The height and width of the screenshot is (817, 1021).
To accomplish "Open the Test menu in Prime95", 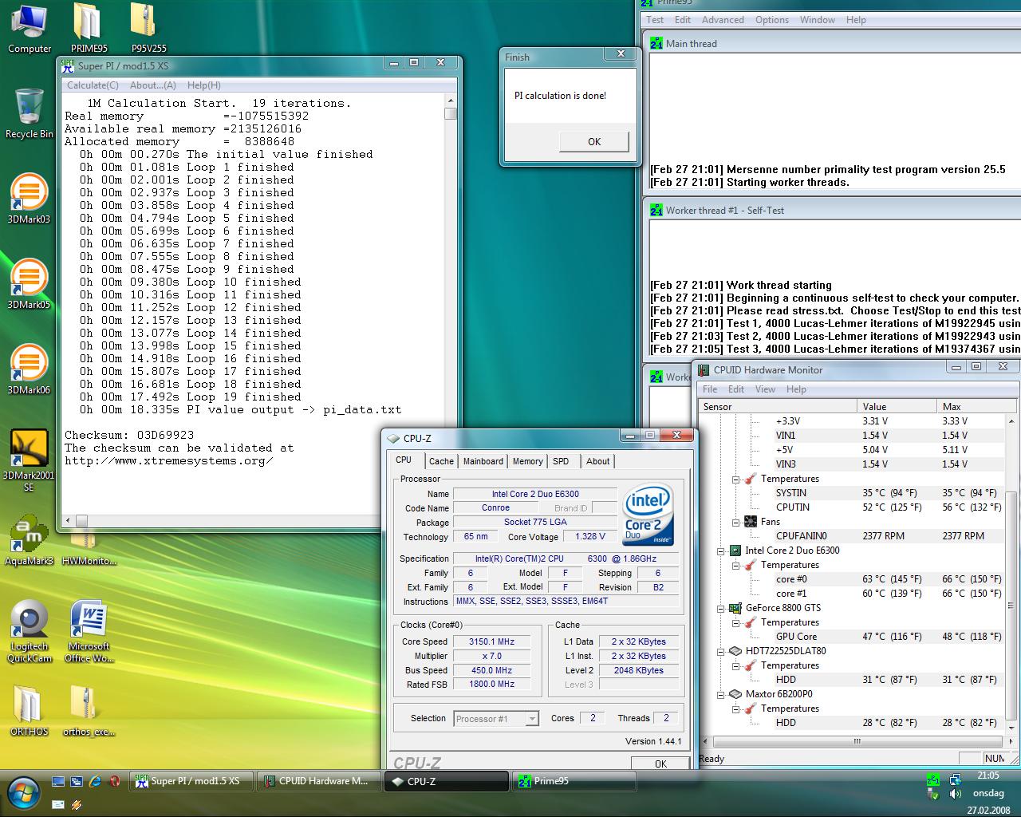I will point(655,20).
